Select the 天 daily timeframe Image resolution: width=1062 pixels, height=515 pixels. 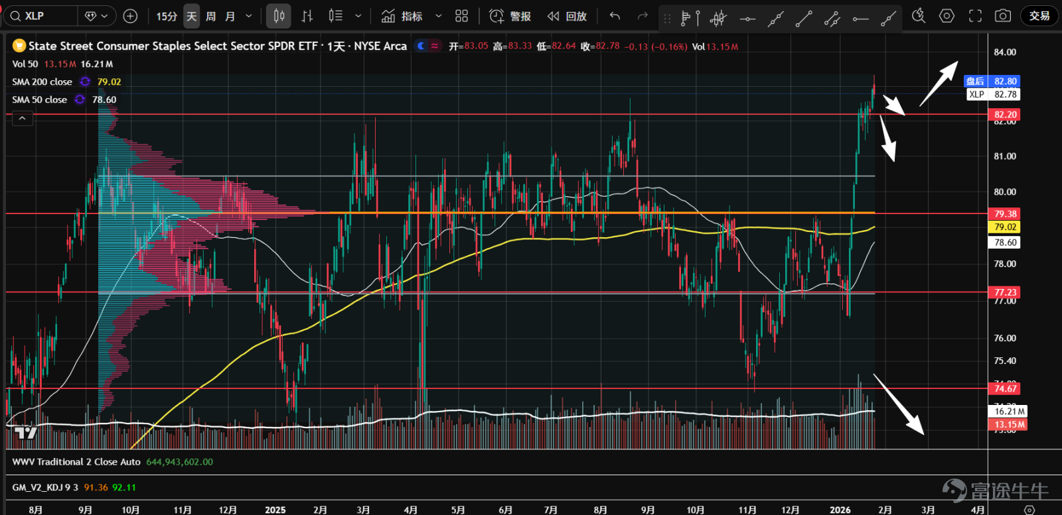click(192, 16)
